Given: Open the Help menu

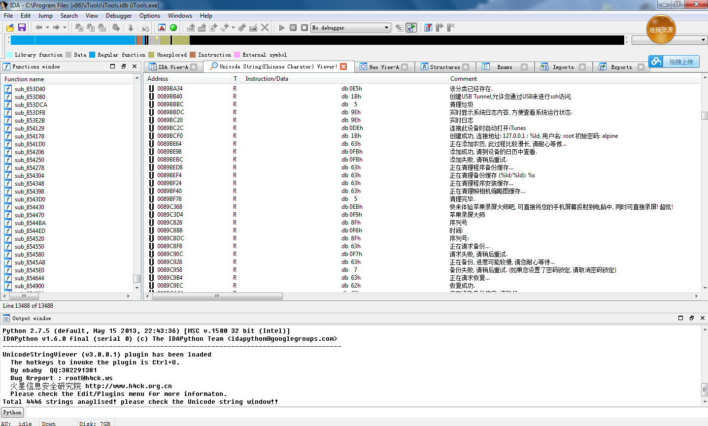Looking at the screenshot, I should point(206,16).
